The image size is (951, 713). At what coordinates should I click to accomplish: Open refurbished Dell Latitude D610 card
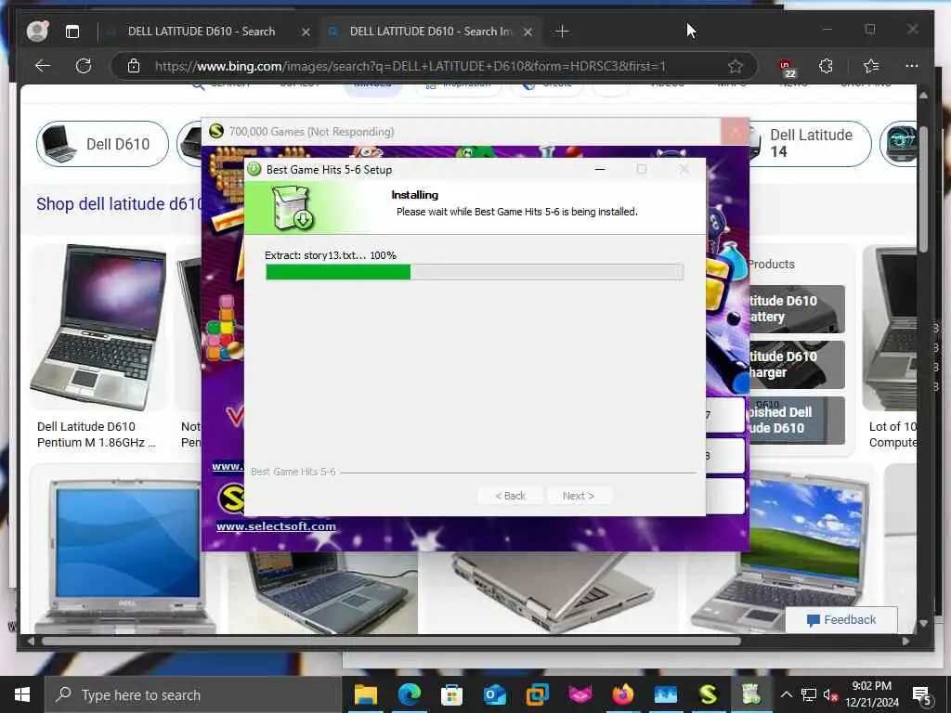click(x=796, y=421)
